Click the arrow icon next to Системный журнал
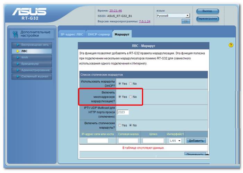243x173 pixels. (x=18, y=76)
